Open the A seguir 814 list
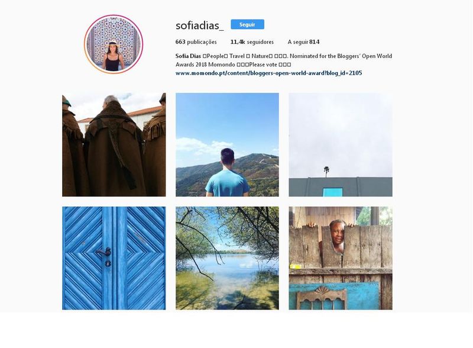Screen dimensions: 473x348 tap(303, 42)
